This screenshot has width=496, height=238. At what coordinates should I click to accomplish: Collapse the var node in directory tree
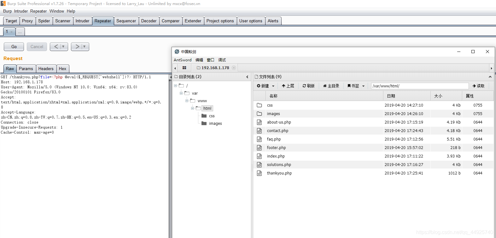181,93
